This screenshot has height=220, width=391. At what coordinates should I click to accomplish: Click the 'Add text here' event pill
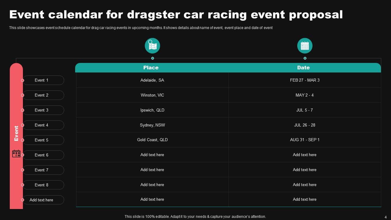point(43,200)
